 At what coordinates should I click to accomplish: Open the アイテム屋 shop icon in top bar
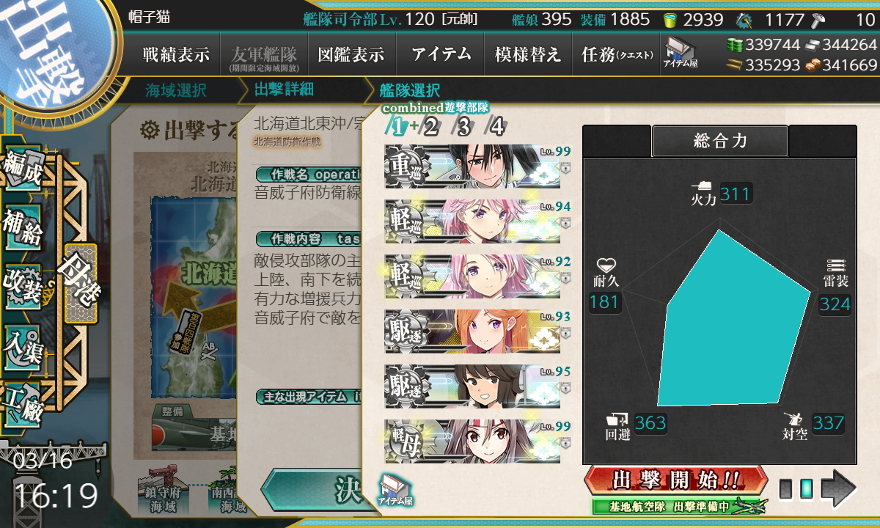681,54
